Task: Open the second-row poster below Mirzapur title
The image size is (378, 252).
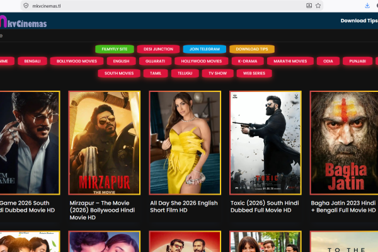Action: point(105,241)
